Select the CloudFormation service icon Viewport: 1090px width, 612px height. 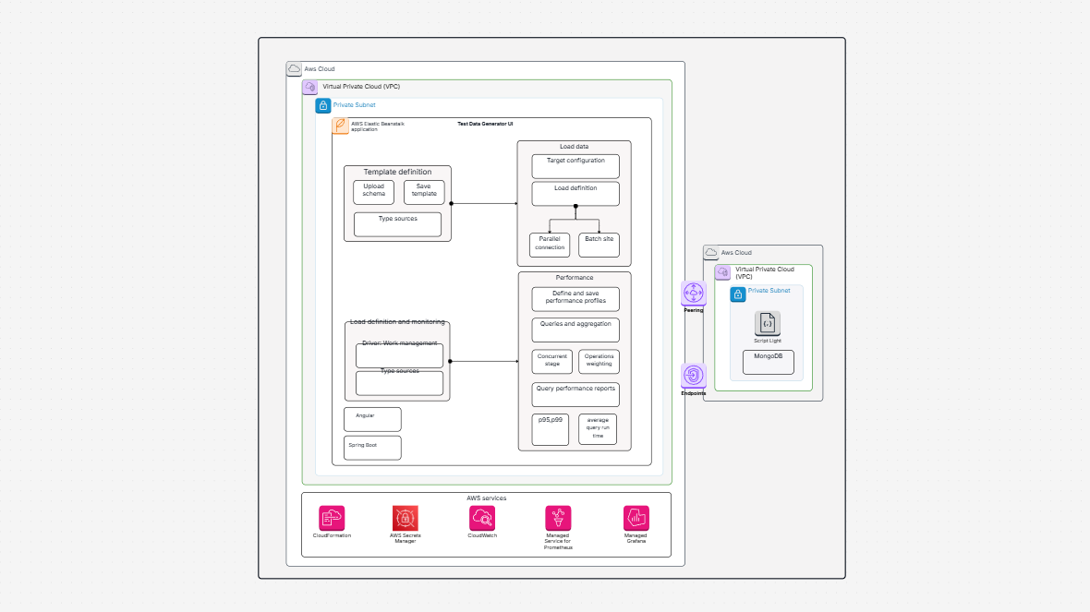click(332, 518)
